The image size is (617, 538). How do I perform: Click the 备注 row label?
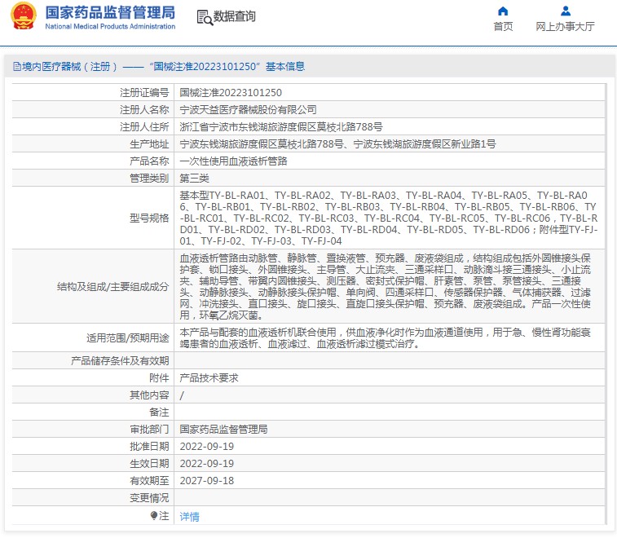(159, 412)
